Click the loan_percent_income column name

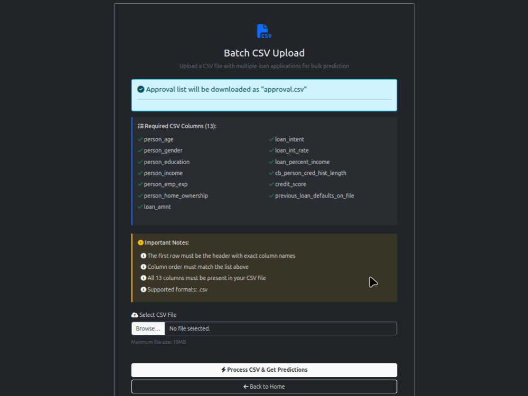pyautogui.click(x=302, y=162)
